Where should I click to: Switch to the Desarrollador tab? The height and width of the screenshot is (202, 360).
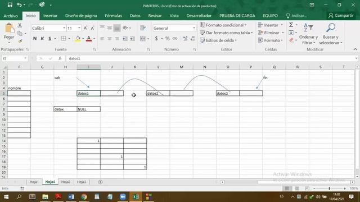point(199,16)
